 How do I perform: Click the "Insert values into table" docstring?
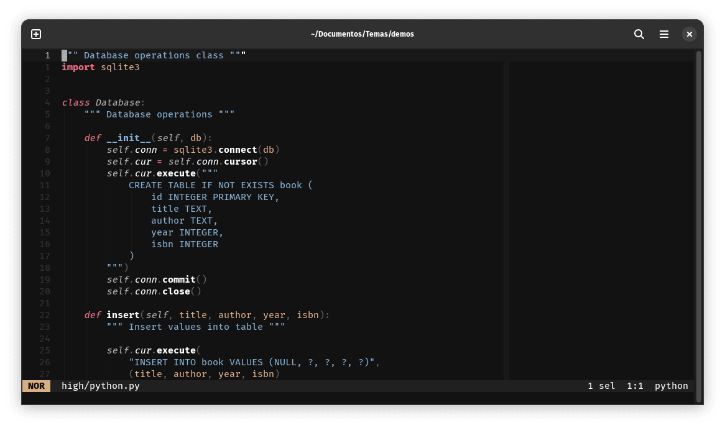click(196, 327)
